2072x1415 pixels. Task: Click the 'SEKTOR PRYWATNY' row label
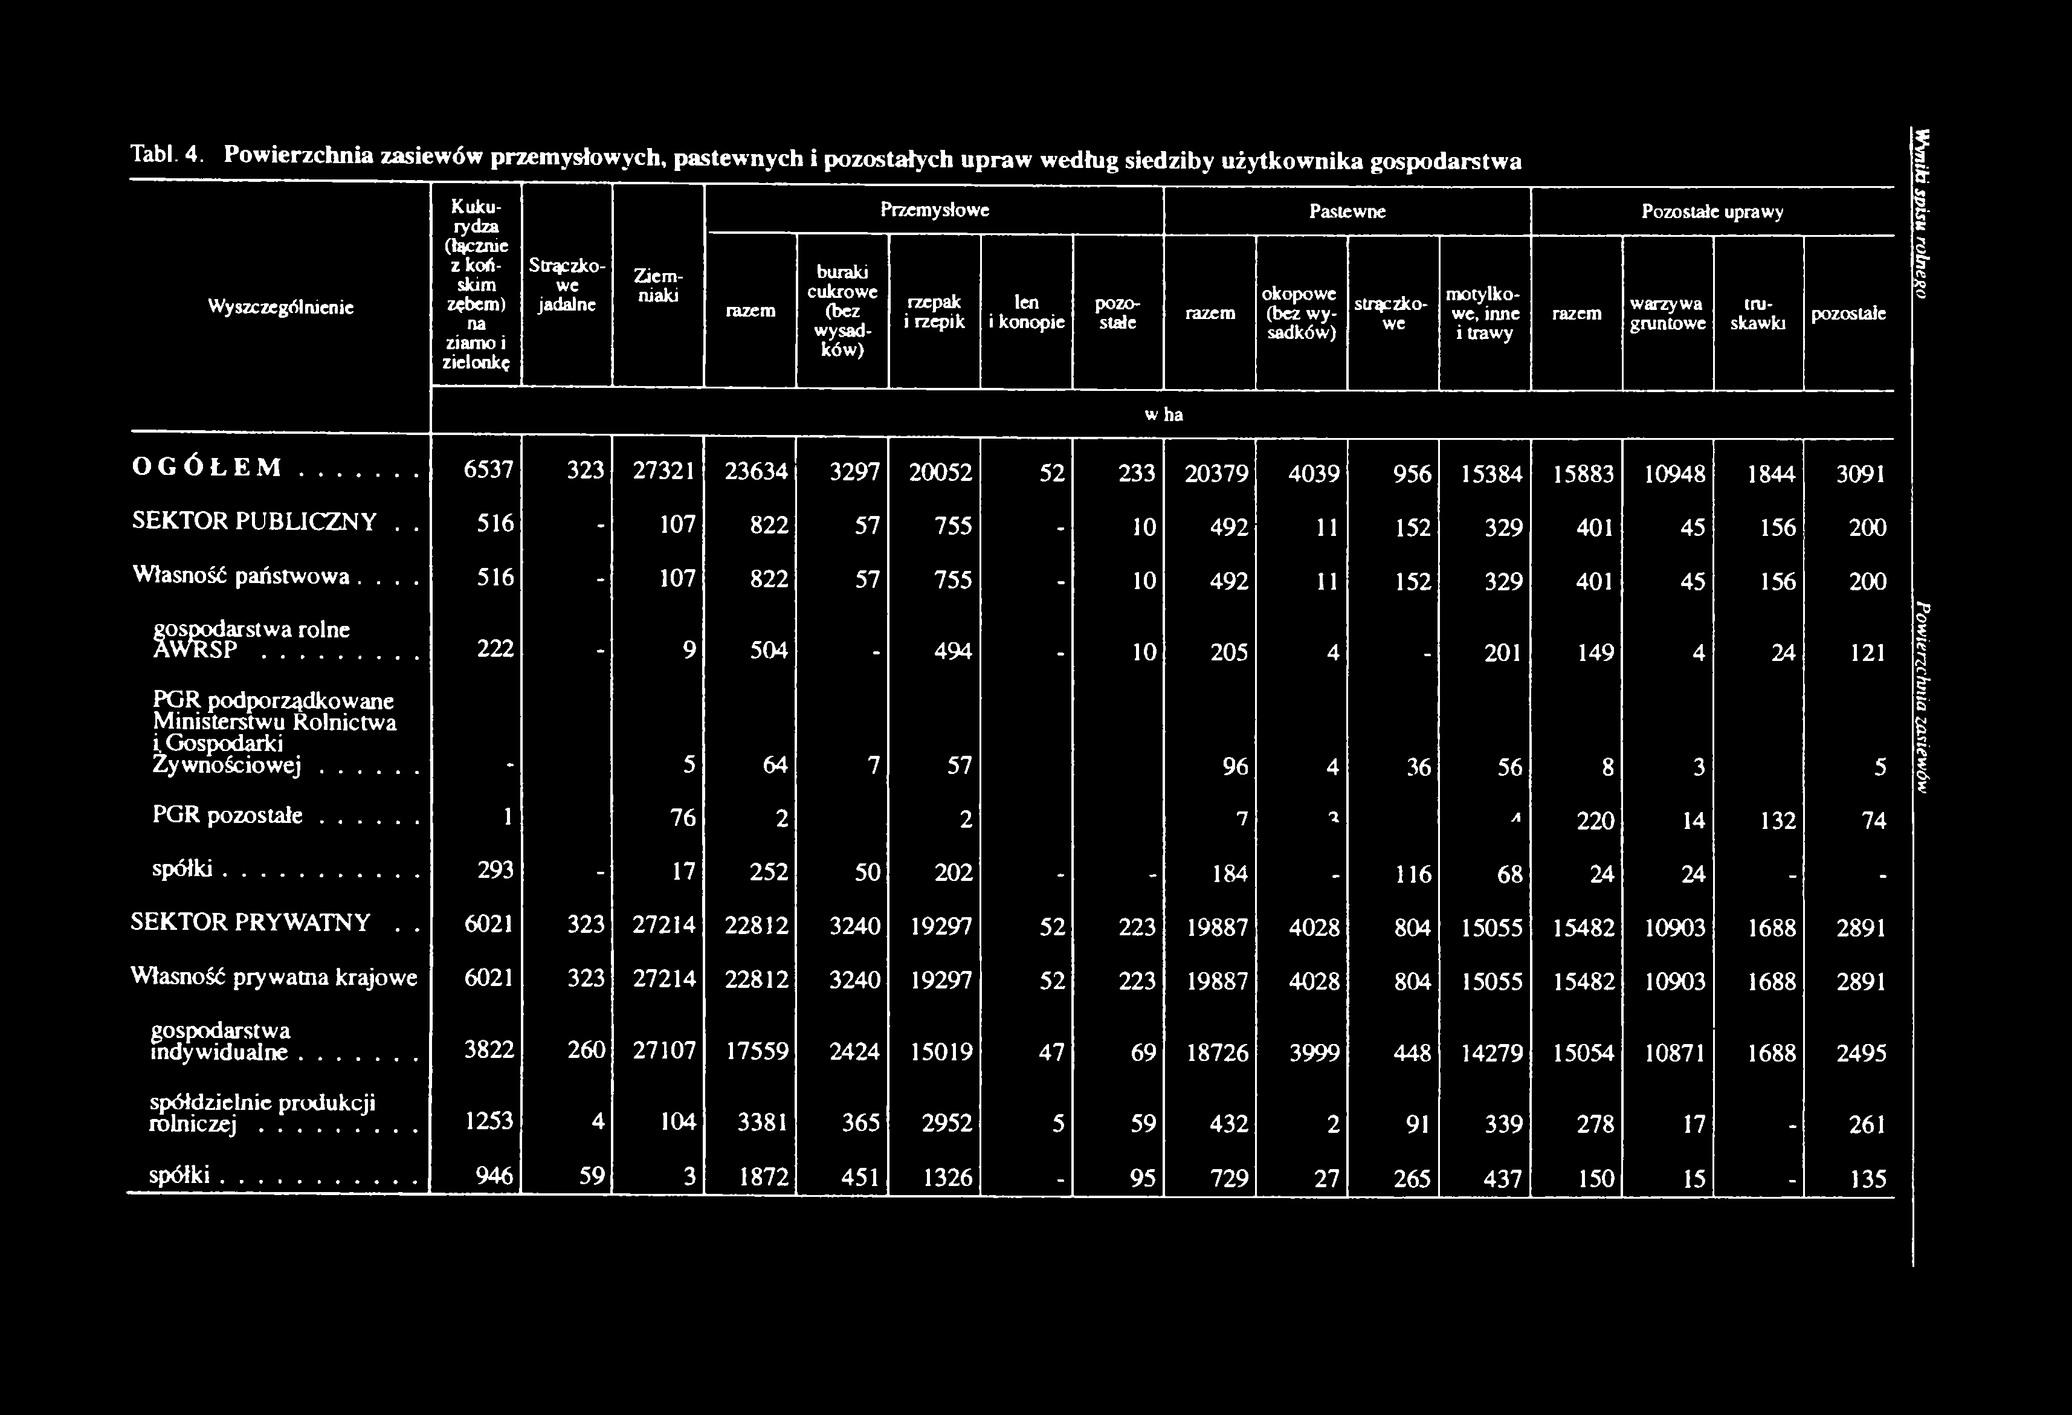251,922
